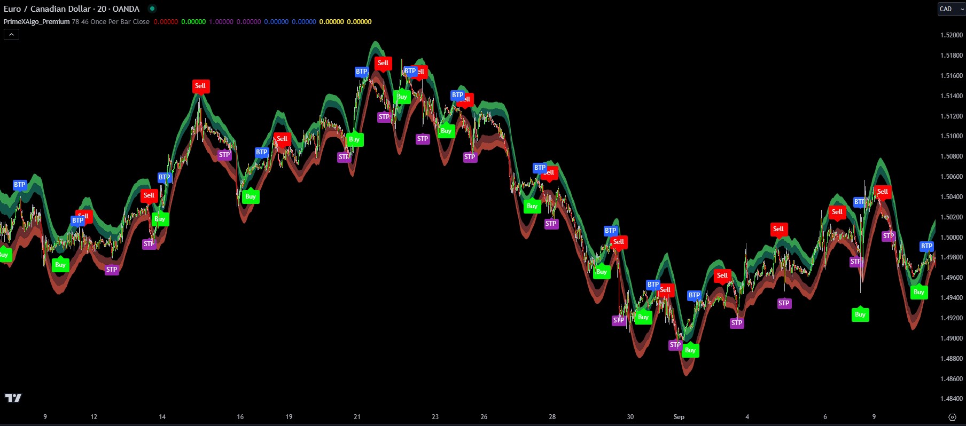Click price axis label 1.52000

(x=952, y=35)
